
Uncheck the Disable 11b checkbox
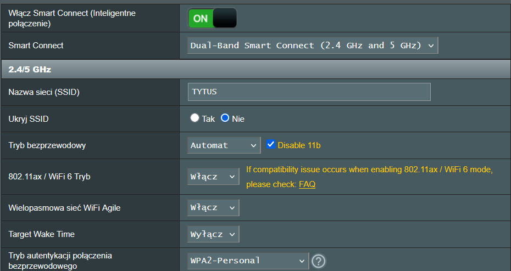(270, 145)
